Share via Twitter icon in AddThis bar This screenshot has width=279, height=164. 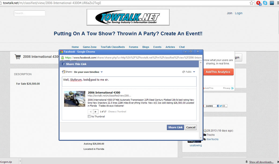tap(221, 106)
